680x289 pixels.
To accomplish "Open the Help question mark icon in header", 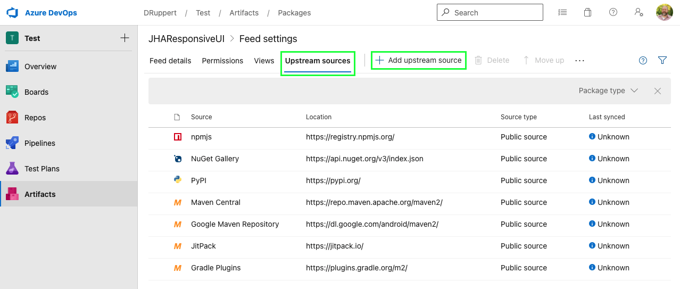I will click(613, 13).
